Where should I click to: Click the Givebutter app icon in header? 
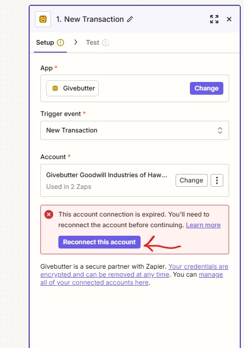point(43,19)
